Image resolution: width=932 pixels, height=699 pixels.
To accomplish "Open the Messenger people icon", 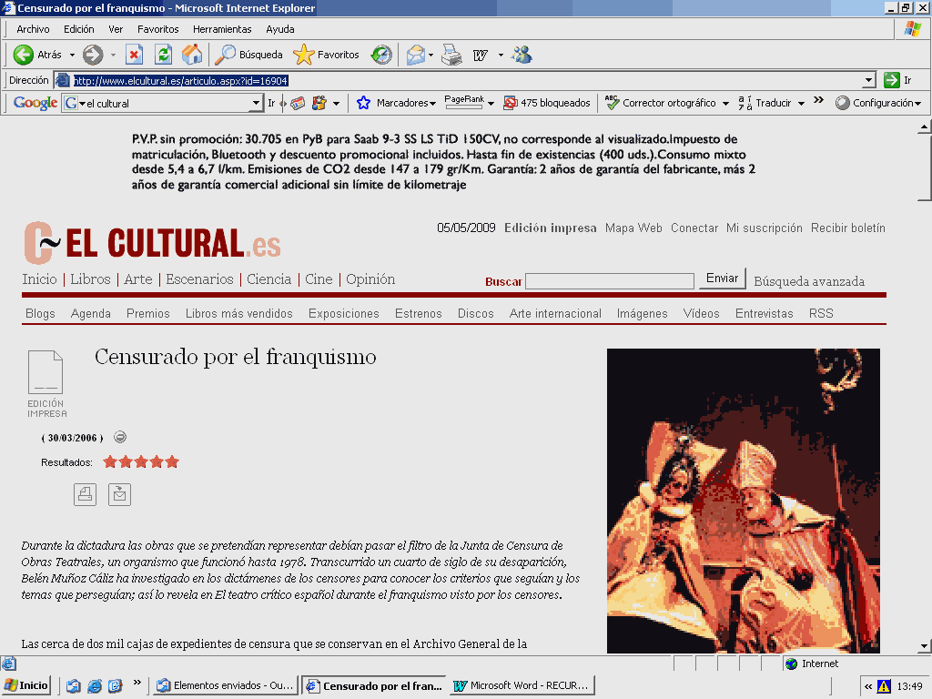I will pyautogui.click(x=522, y=55).
